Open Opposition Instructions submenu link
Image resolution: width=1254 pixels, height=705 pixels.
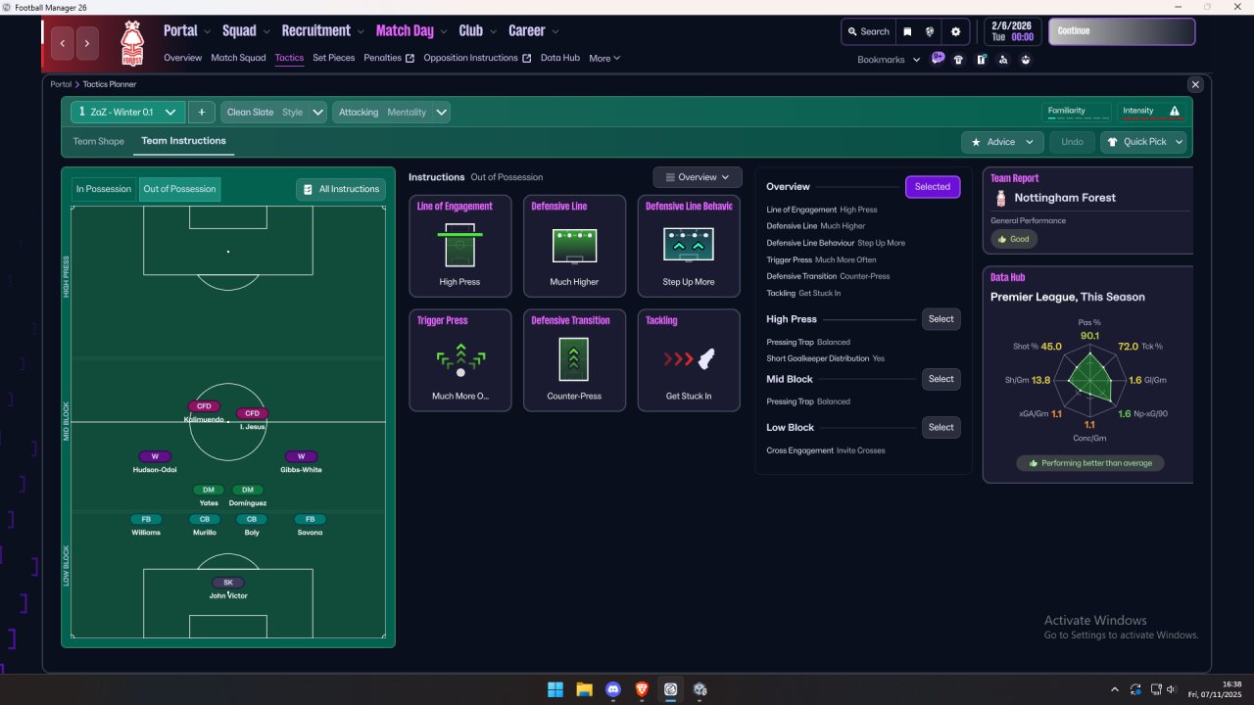tap(477, 58)
